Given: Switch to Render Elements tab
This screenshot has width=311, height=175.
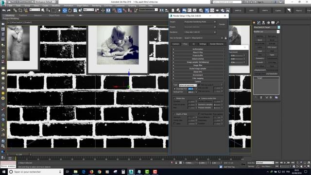Looking at the screenshot, I should pos(216,44).
